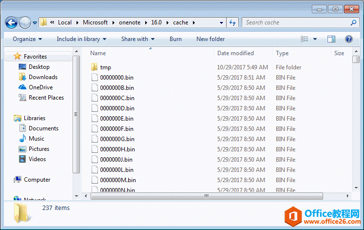Image resolution: width=364 pixels, height=230 pixels.
Task: Toggle the preview pane button
Action: point(331,39)
